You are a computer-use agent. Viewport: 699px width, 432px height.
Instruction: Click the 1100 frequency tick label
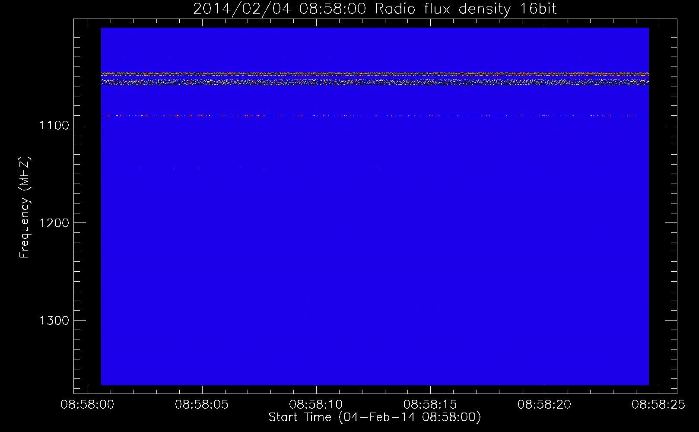click(54, 125)
